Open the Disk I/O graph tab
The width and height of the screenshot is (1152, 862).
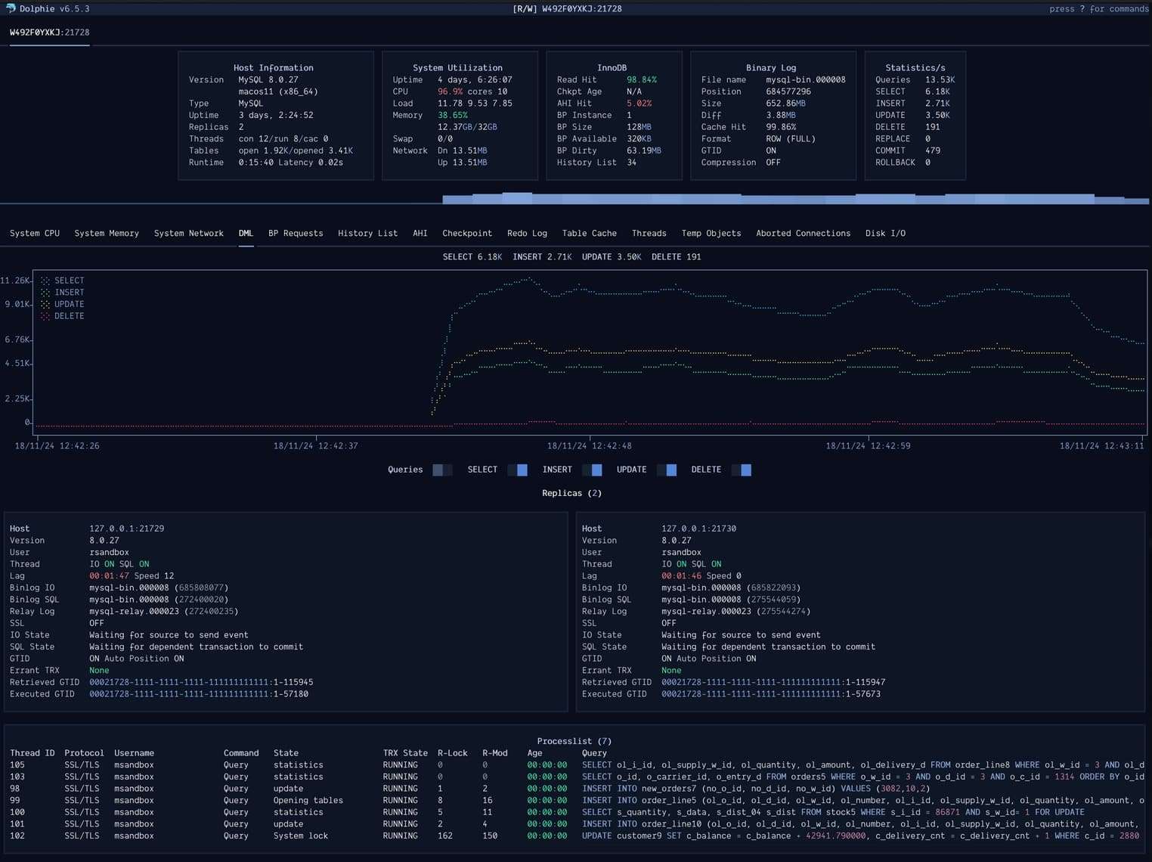[885, 233]
